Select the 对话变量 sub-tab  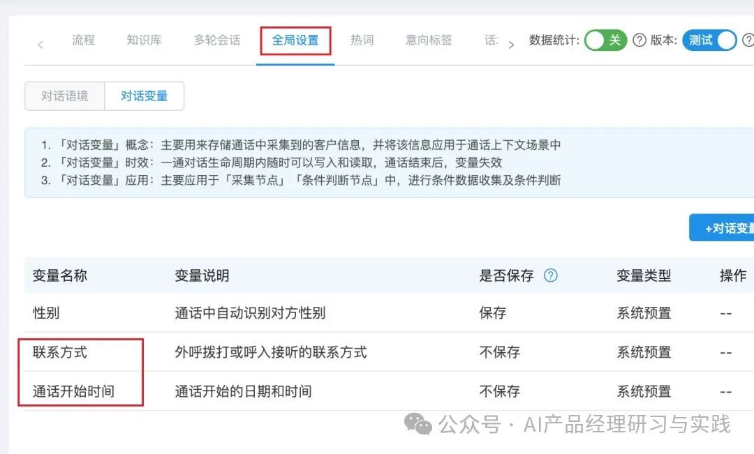(x=145, y=96)
